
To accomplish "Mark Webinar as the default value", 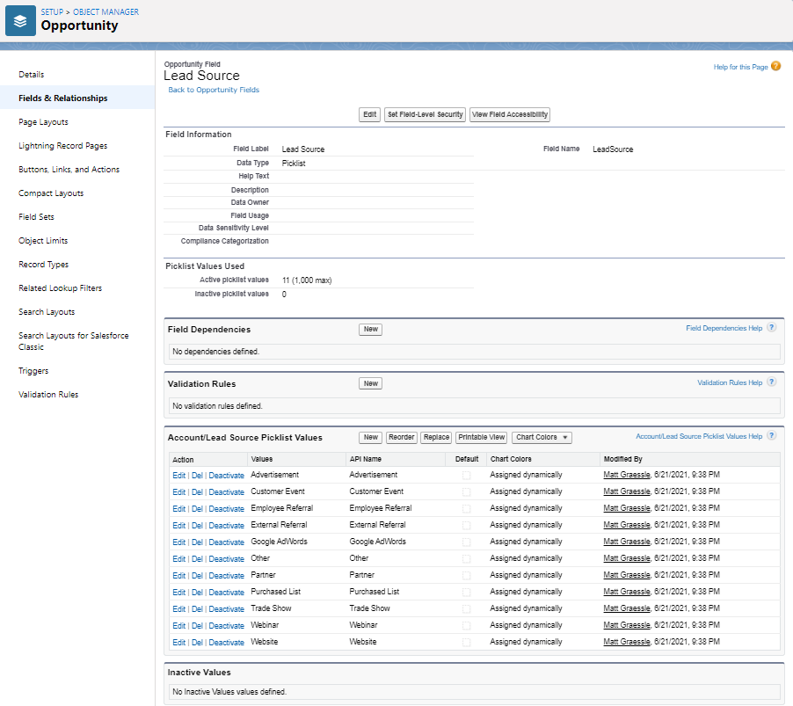I will (466, 625).
